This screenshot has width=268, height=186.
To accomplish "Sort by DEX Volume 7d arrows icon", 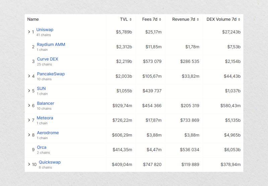I will [239, 19].
